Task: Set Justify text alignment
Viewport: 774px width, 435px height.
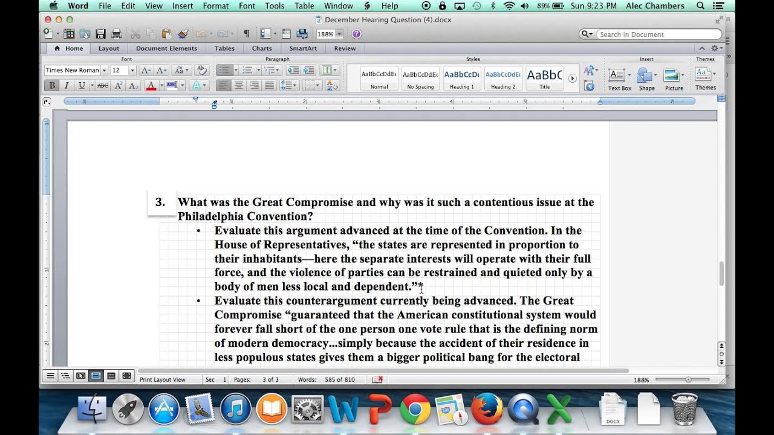Action: pyautogui.click(x=269, y=86)
